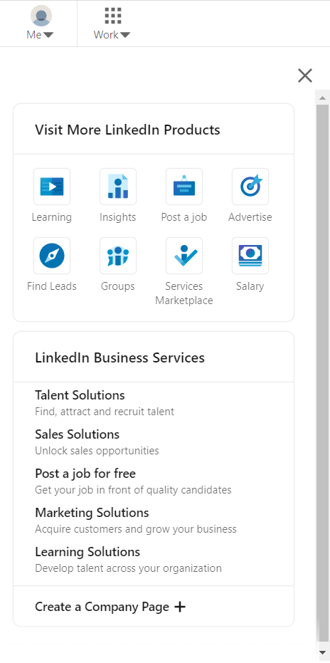
Task: Expand the Me profile dropdown
Action: 41,24
